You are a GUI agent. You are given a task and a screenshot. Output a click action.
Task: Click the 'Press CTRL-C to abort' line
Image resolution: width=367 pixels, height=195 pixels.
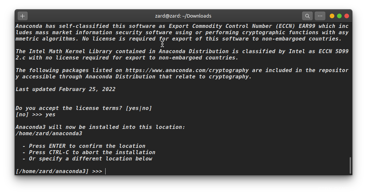(x=89, y=152)
